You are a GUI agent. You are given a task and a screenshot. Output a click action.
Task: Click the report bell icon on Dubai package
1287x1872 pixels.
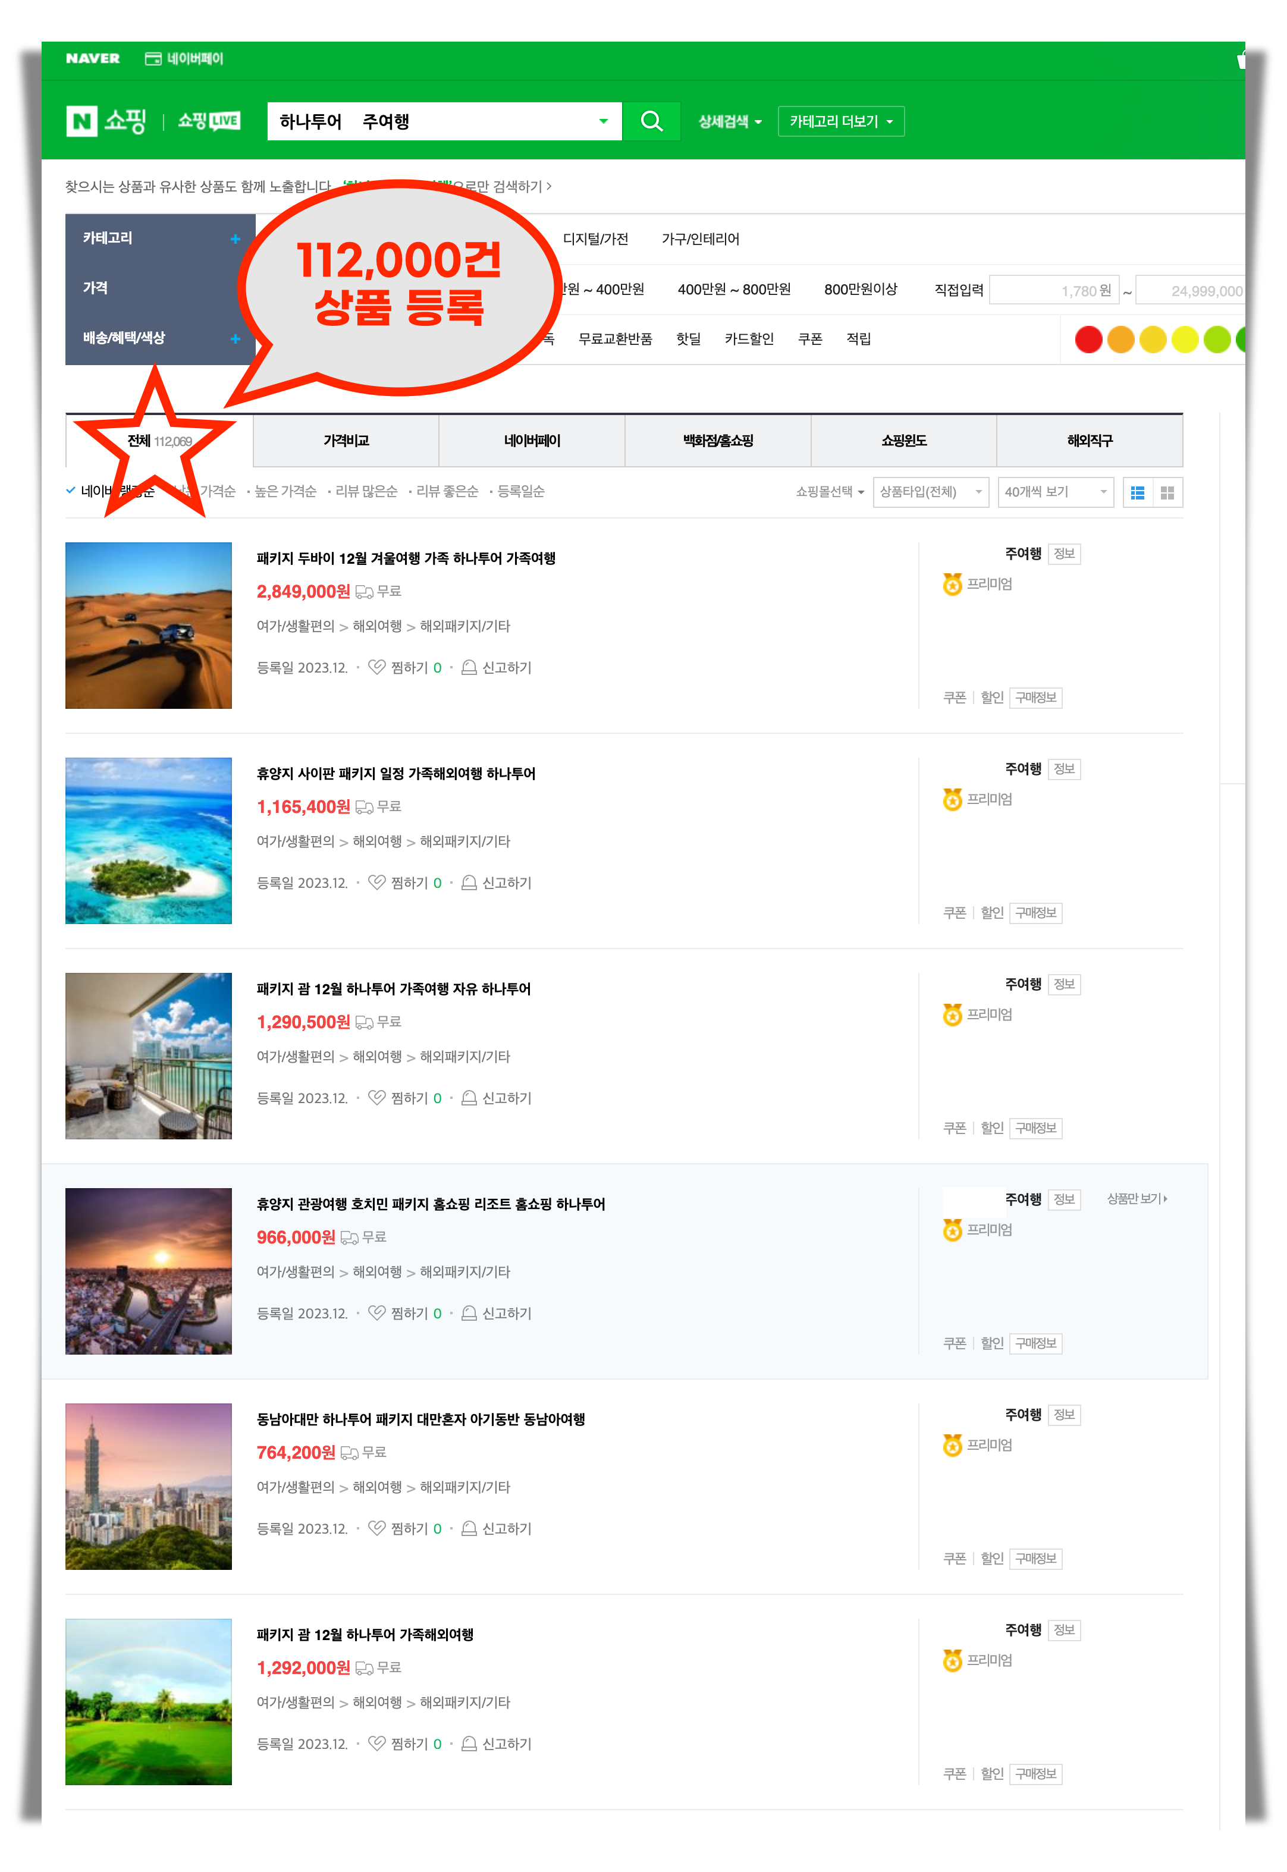point(469,667)
